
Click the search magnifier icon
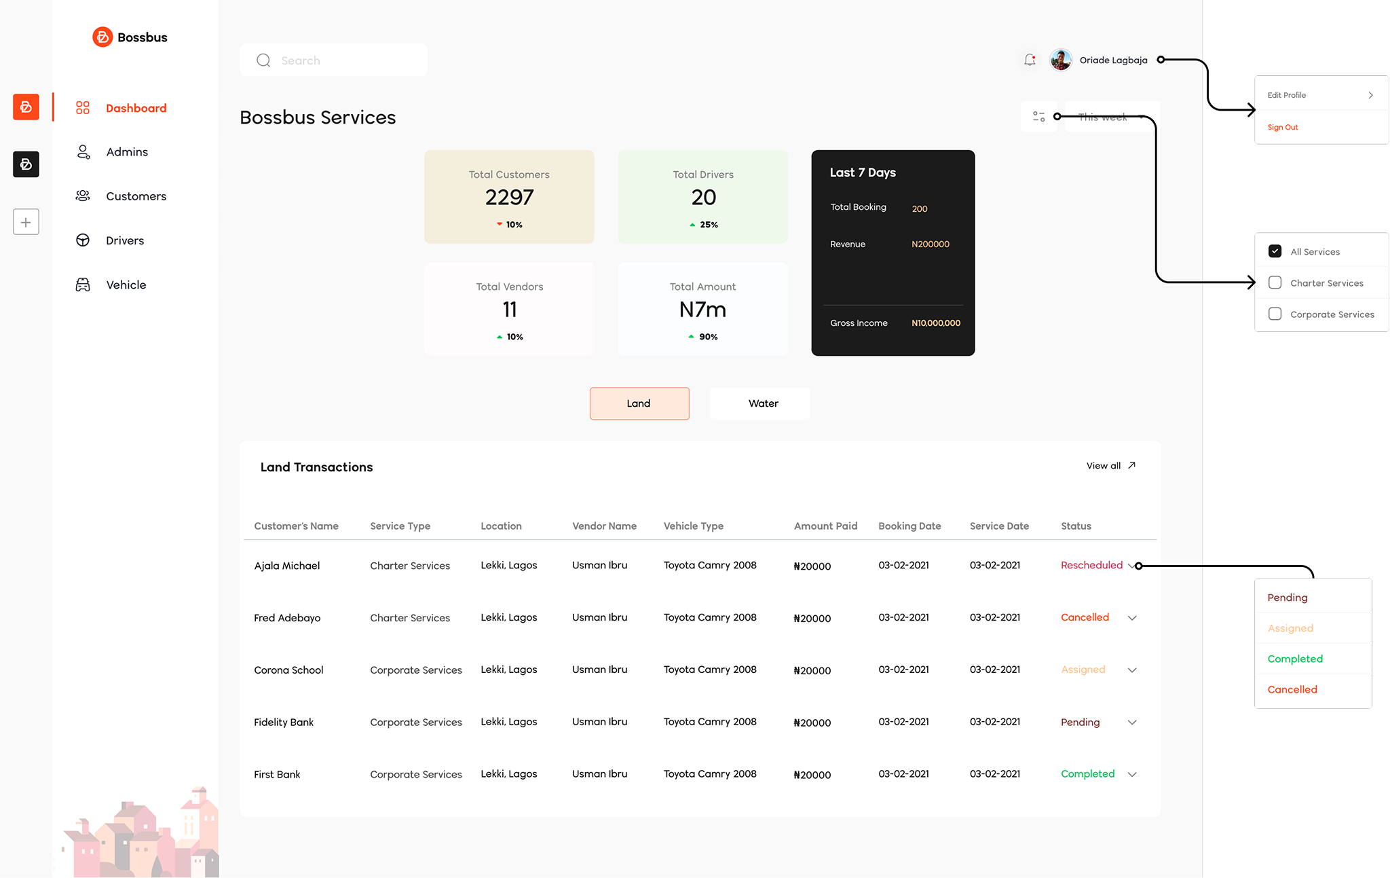point(263,60)
